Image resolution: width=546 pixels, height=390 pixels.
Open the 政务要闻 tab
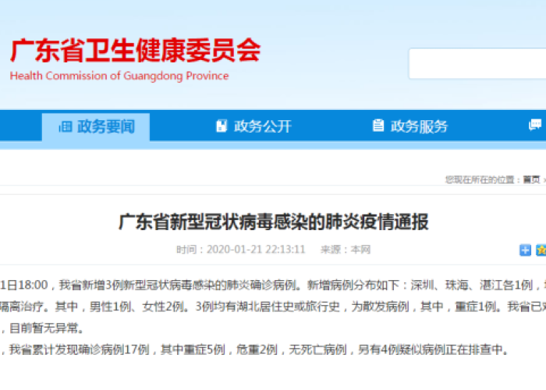(96, 126)
